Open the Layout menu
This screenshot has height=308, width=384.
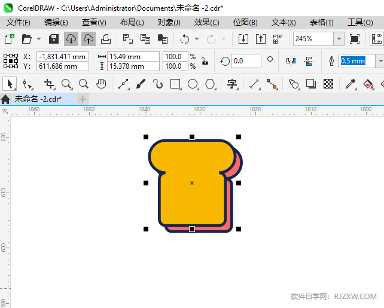tap(132, 23)
